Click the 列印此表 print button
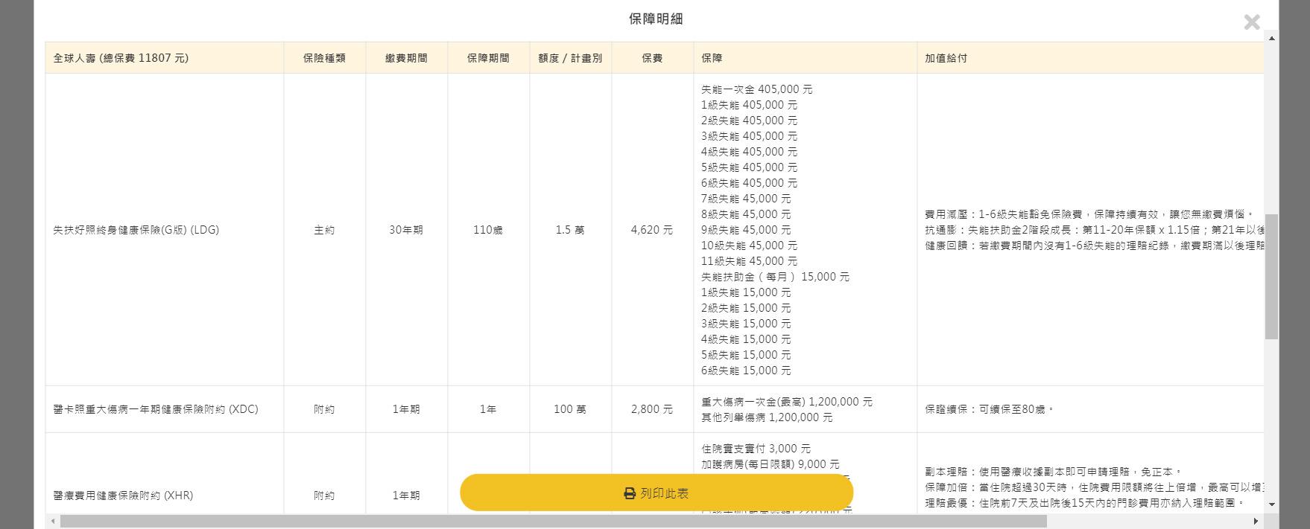Screen dimensions: 1310x529 coord(656,493)
